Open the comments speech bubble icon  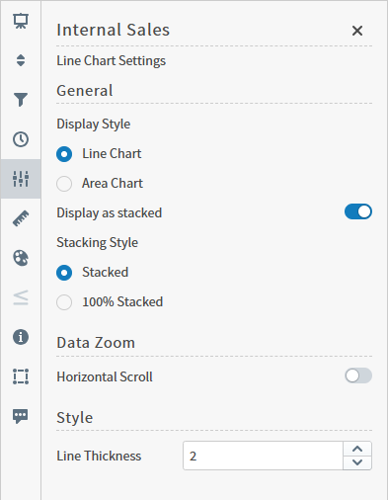tap(21, 416)
